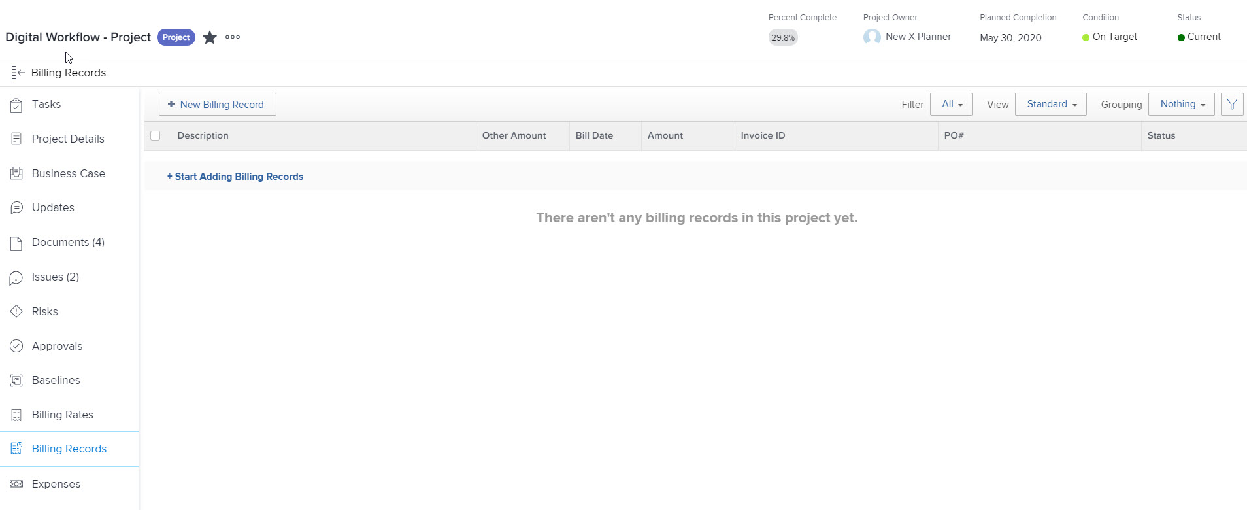Open the Grouping Nothing dropdown
This screenshot has width=1247, height=510.
click(1182, 104)
